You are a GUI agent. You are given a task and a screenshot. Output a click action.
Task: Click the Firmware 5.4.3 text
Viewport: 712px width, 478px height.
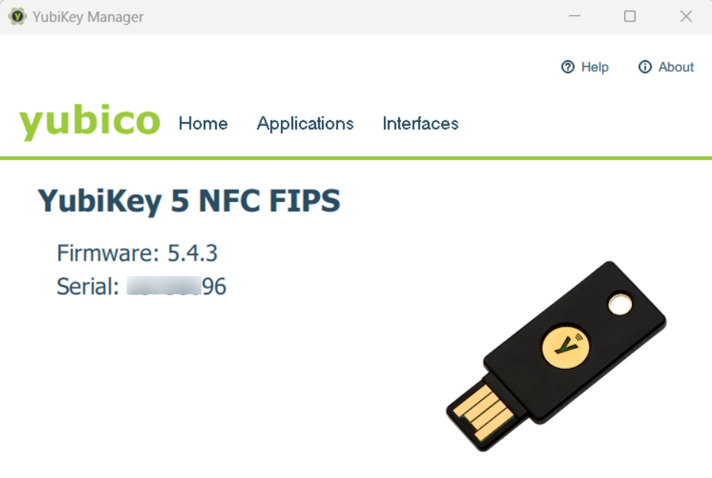(137, 253)
